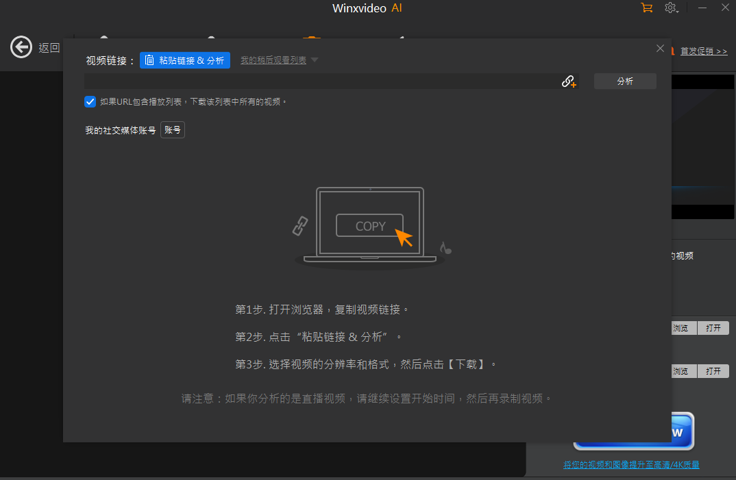Open the shopping cart in the title bar
The image size is (736, 480).
click(x=646, y=8)
